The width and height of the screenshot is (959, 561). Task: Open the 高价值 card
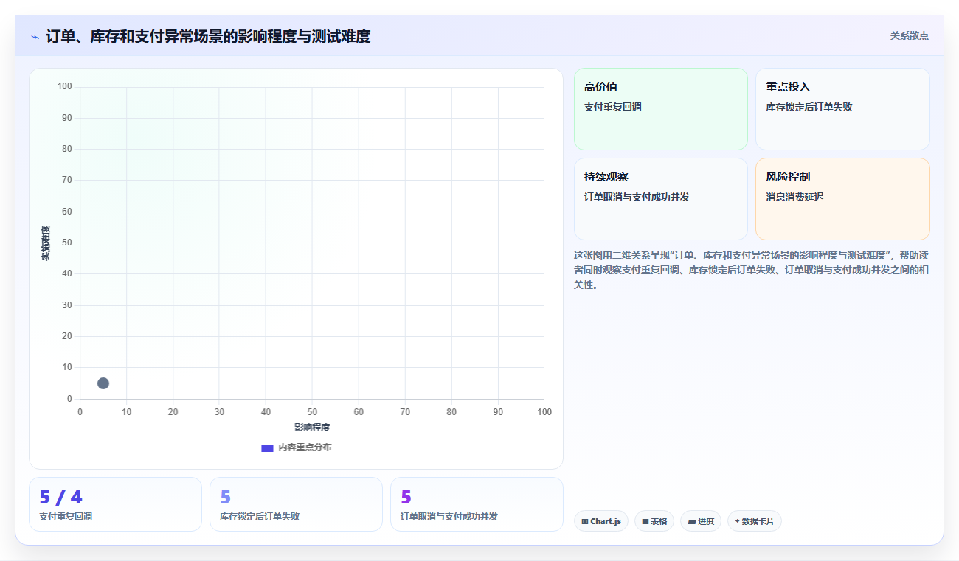coord(661,109)
